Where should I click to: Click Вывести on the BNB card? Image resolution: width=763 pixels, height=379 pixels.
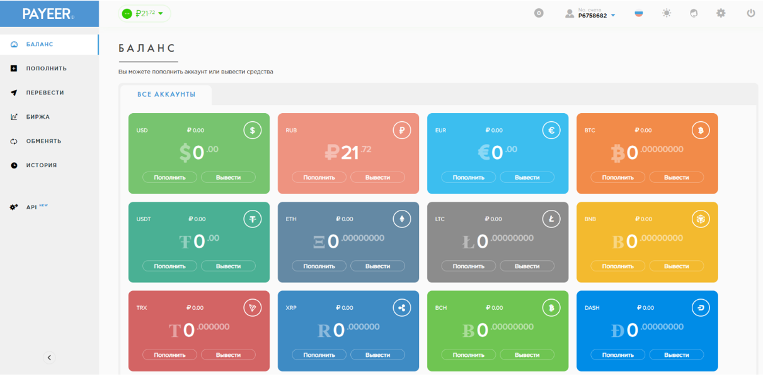(x=676, y=266)
